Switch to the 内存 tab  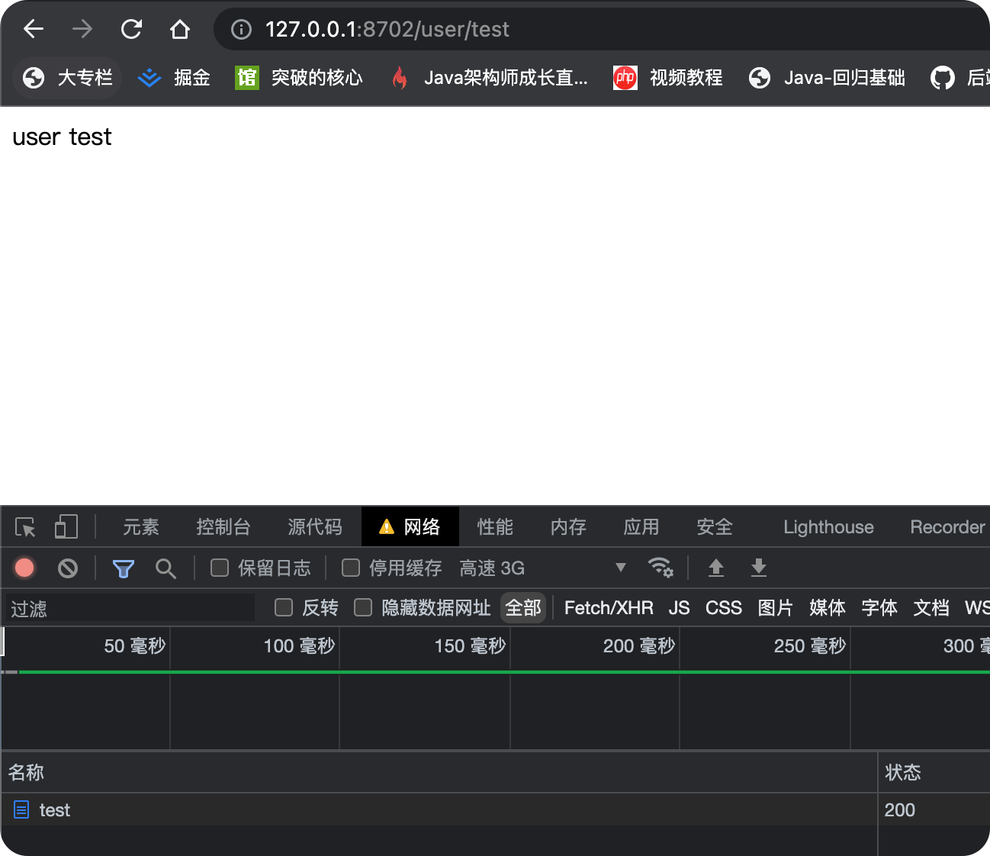click(x=568, y=527)
